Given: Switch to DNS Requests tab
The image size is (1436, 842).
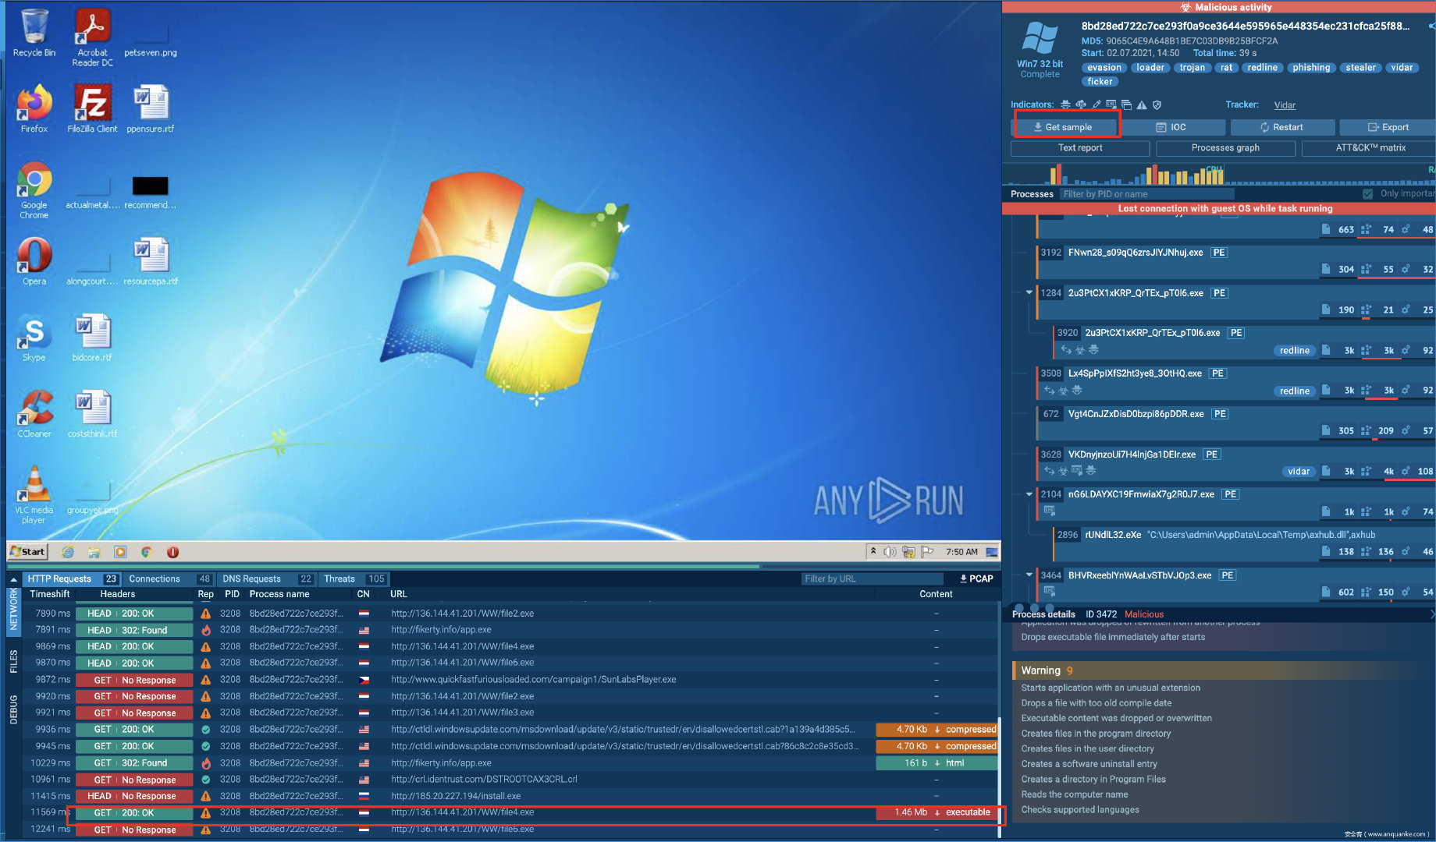Looking at the screenshot, I should (x=265, y=579).
